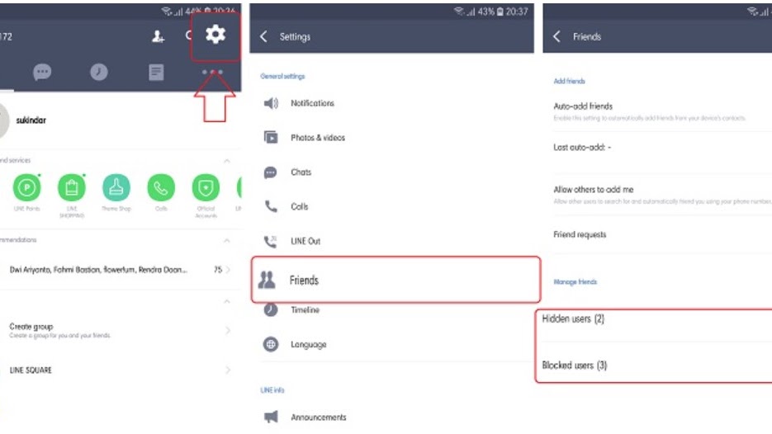Go back from the Settings screen

coord(264,36)
